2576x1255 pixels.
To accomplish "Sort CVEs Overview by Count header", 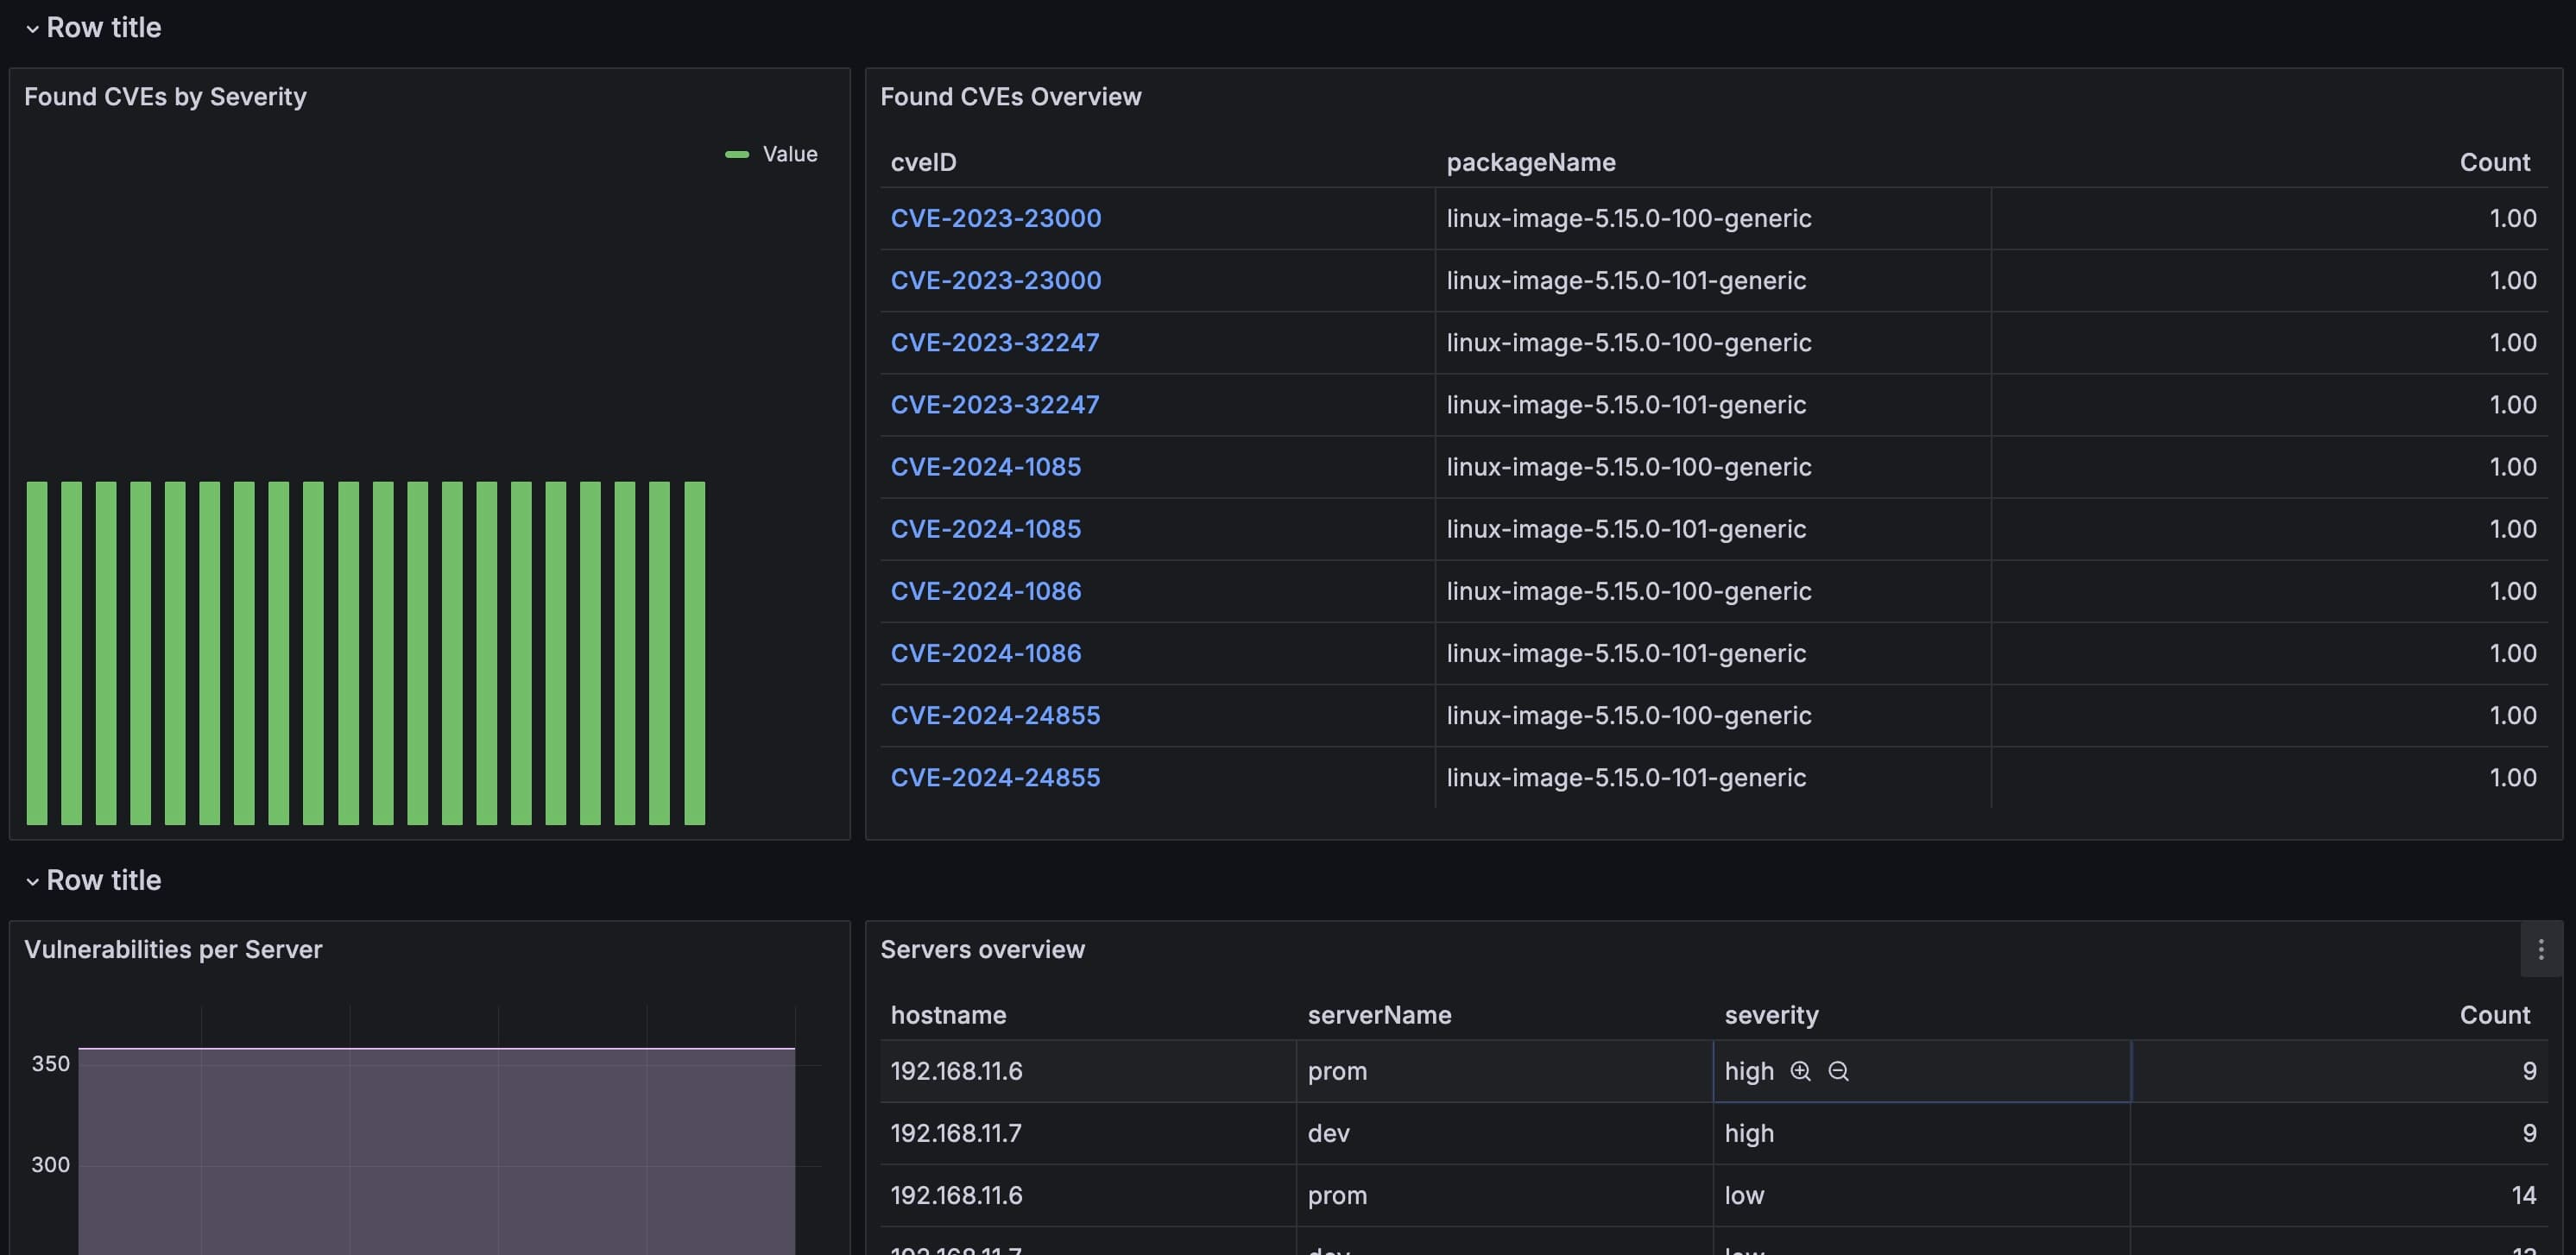I will (x=2494, y=162).
